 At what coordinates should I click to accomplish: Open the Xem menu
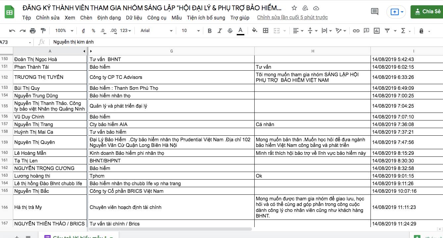point(70,17)
